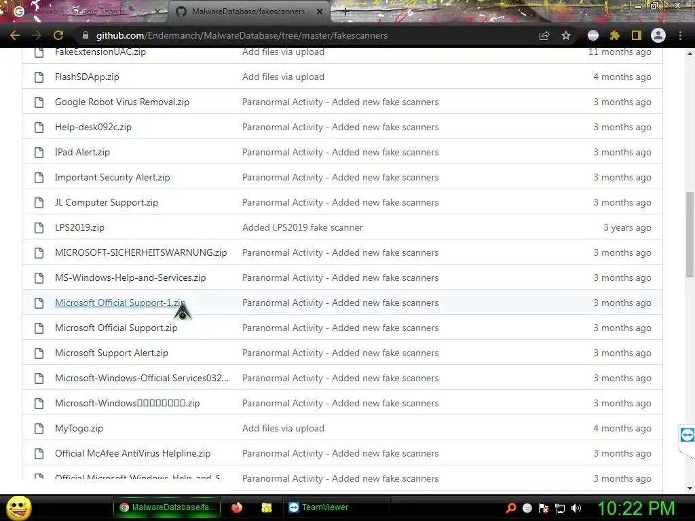The image size is (695, 521).
Task: Open LPS2019.zip file
Action: pos(80,228)
